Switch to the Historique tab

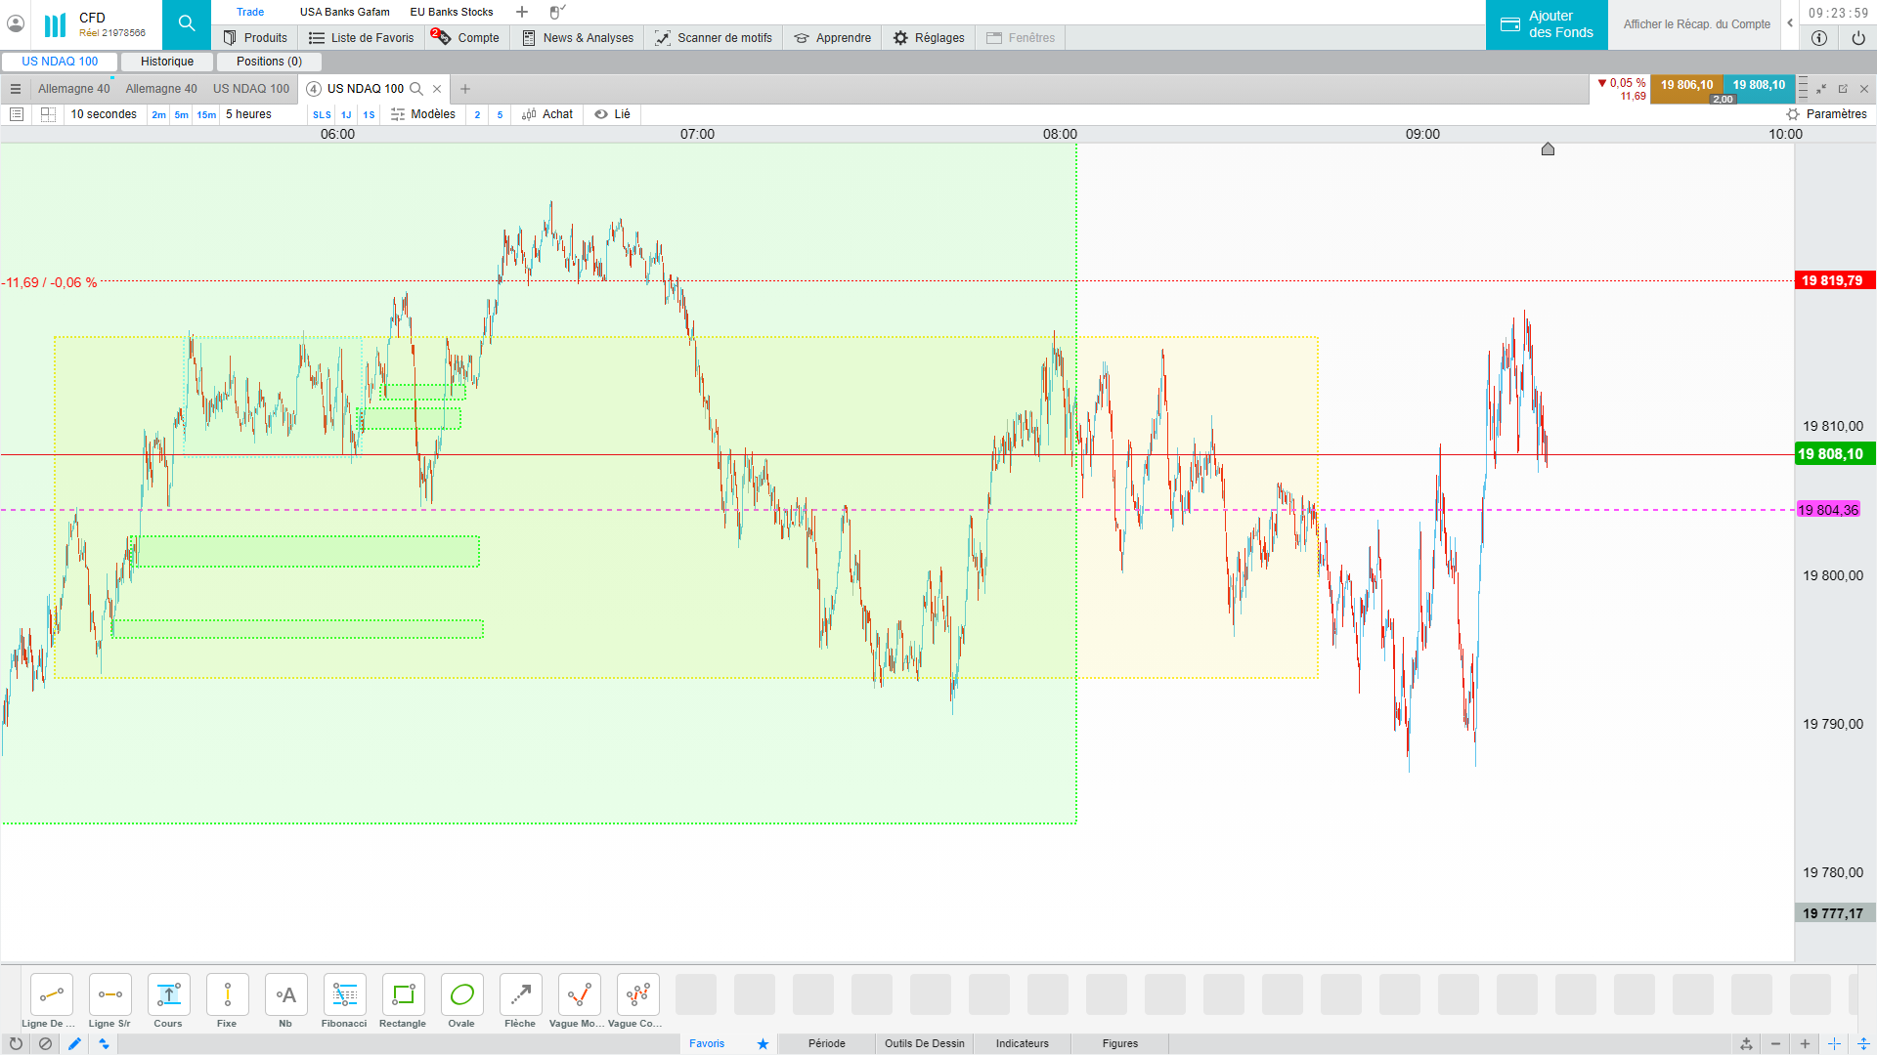point(167,62)
